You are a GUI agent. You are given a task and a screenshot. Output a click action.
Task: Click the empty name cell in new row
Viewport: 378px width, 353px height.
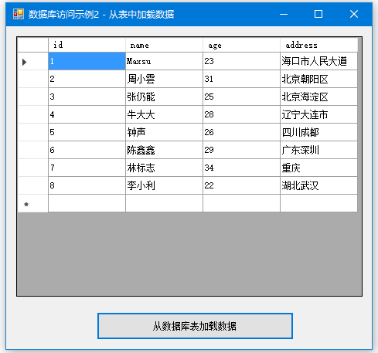(x=164, y=203)
